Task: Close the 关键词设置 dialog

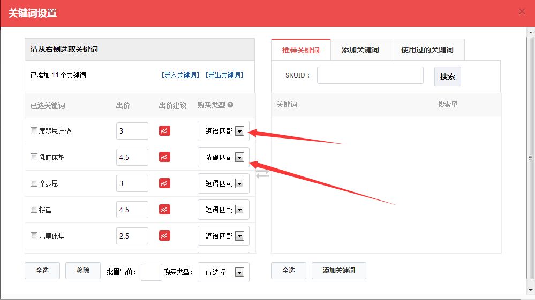Action: tap(522, 12)
